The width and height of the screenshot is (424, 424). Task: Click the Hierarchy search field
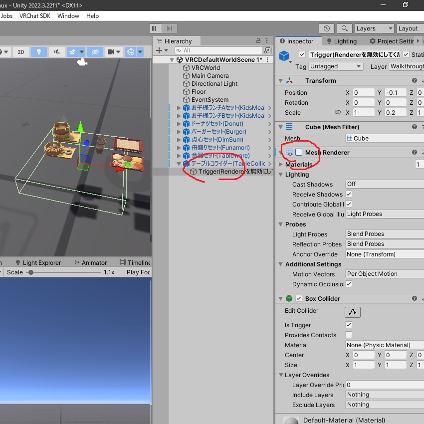coord(218,50)
